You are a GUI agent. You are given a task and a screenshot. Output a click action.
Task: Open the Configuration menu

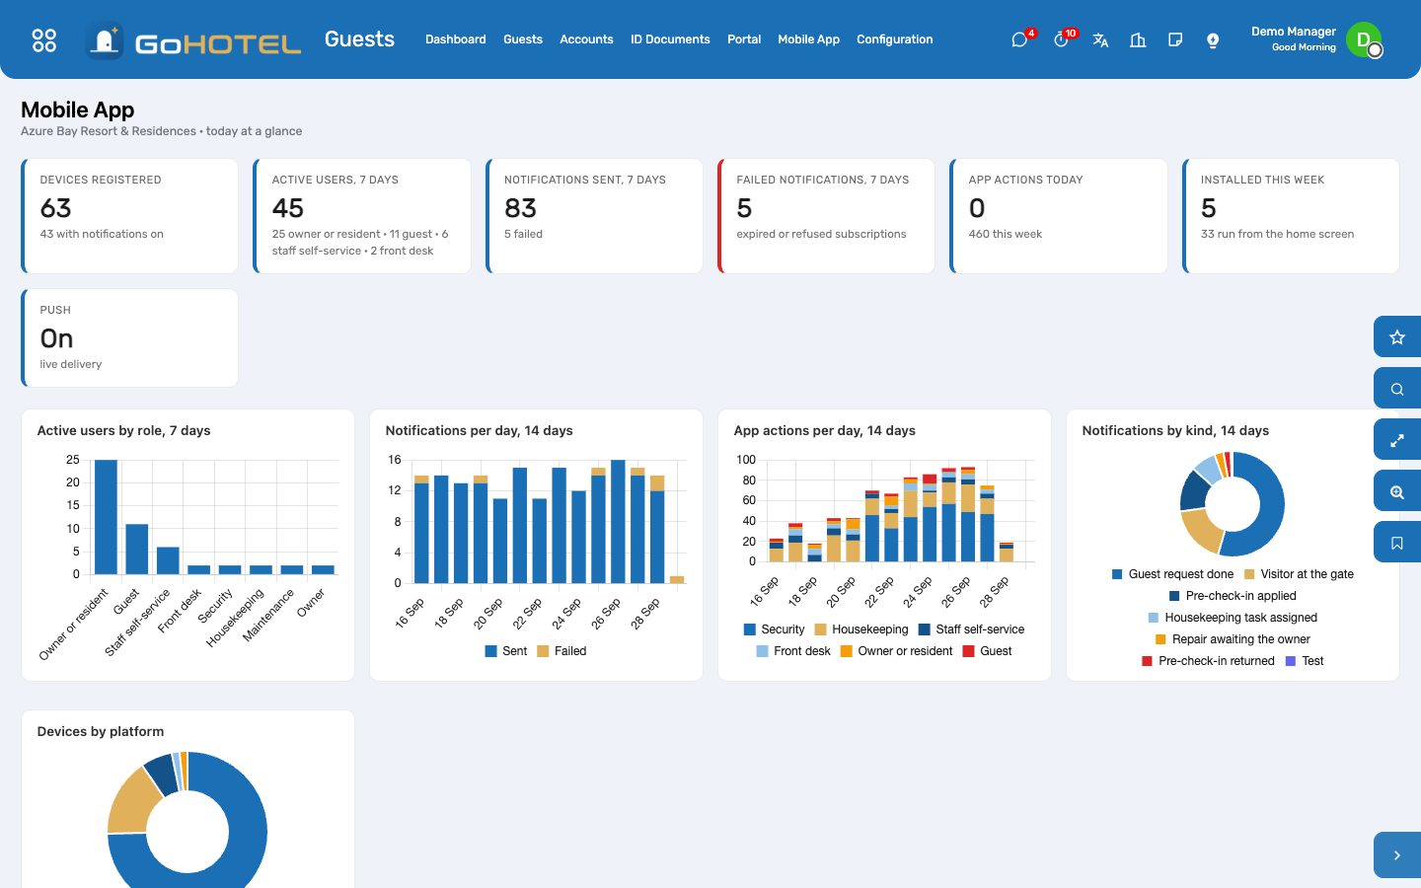[x=894, y=39]
